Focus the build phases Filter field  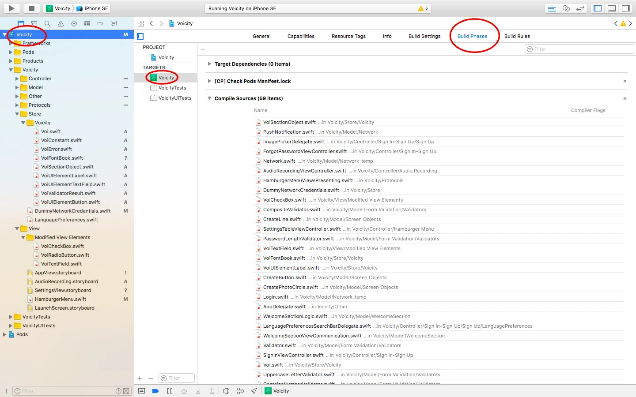[579, 49]
